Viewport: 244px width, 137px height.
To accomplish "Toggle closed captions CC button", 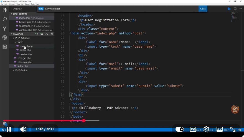I will click(x=193, y=129).
